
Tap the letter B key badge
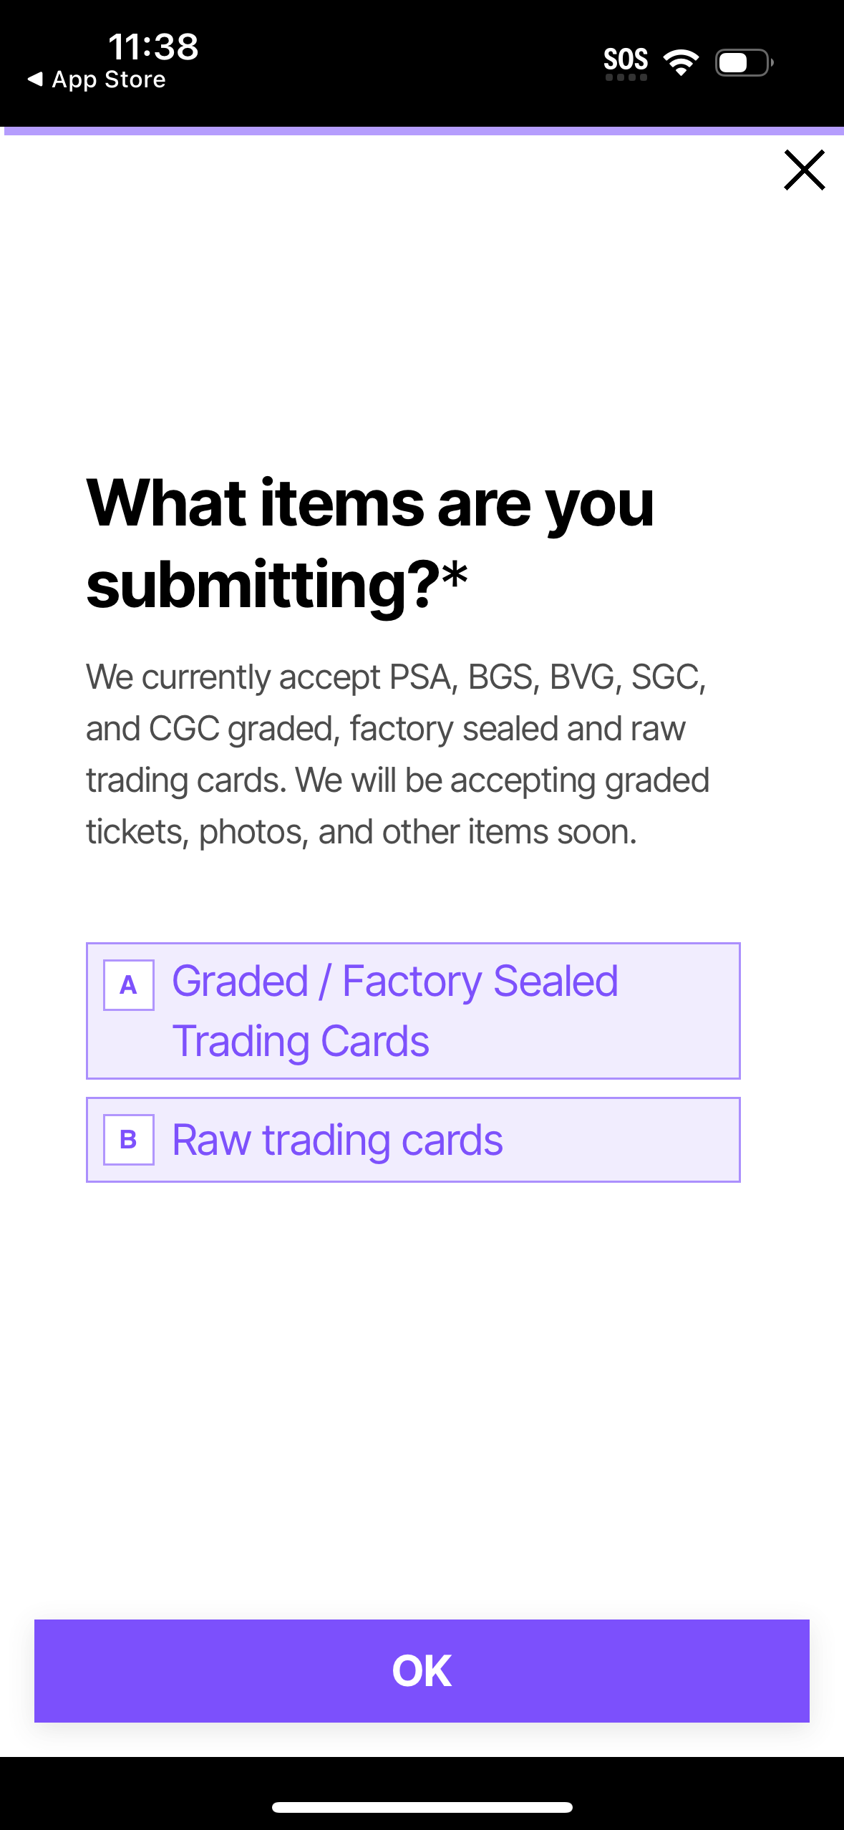pyautogui.click(x=129, y=1139)
